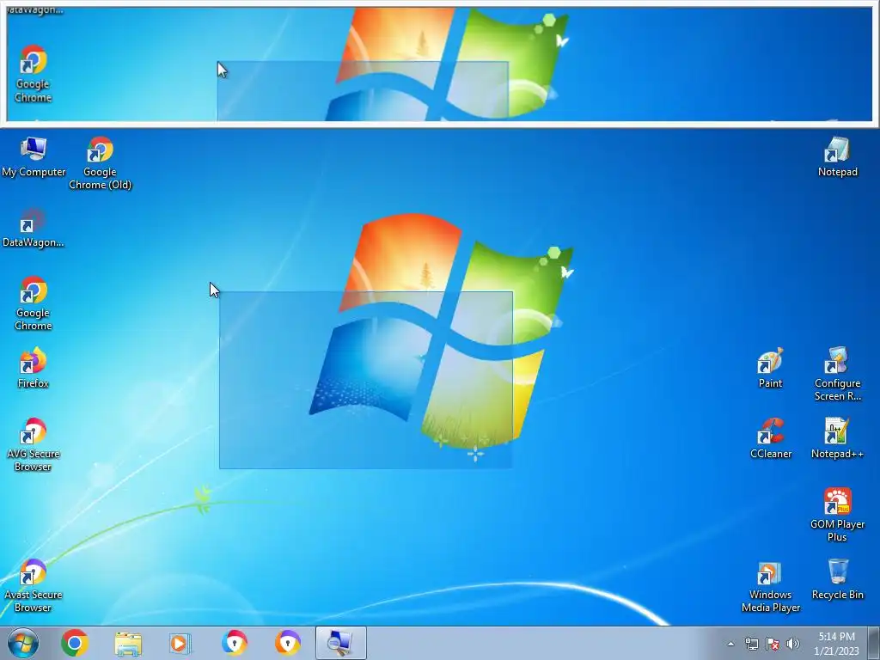Select the Recycle Bin desktop icon

tap(837, 580)
